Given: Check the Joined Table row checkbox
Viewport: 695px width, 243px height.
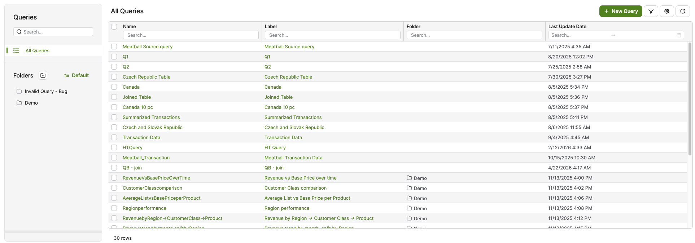Looking at the screenshot, I should tap(114, 97).
